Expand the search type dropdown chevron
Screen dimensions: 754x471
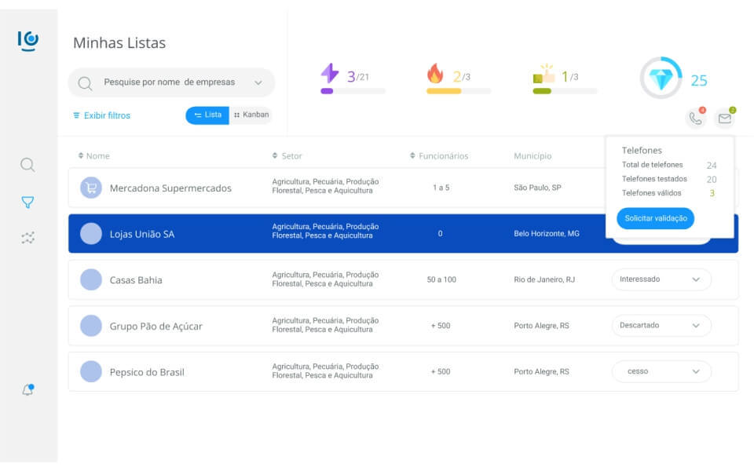click(258, 82)
